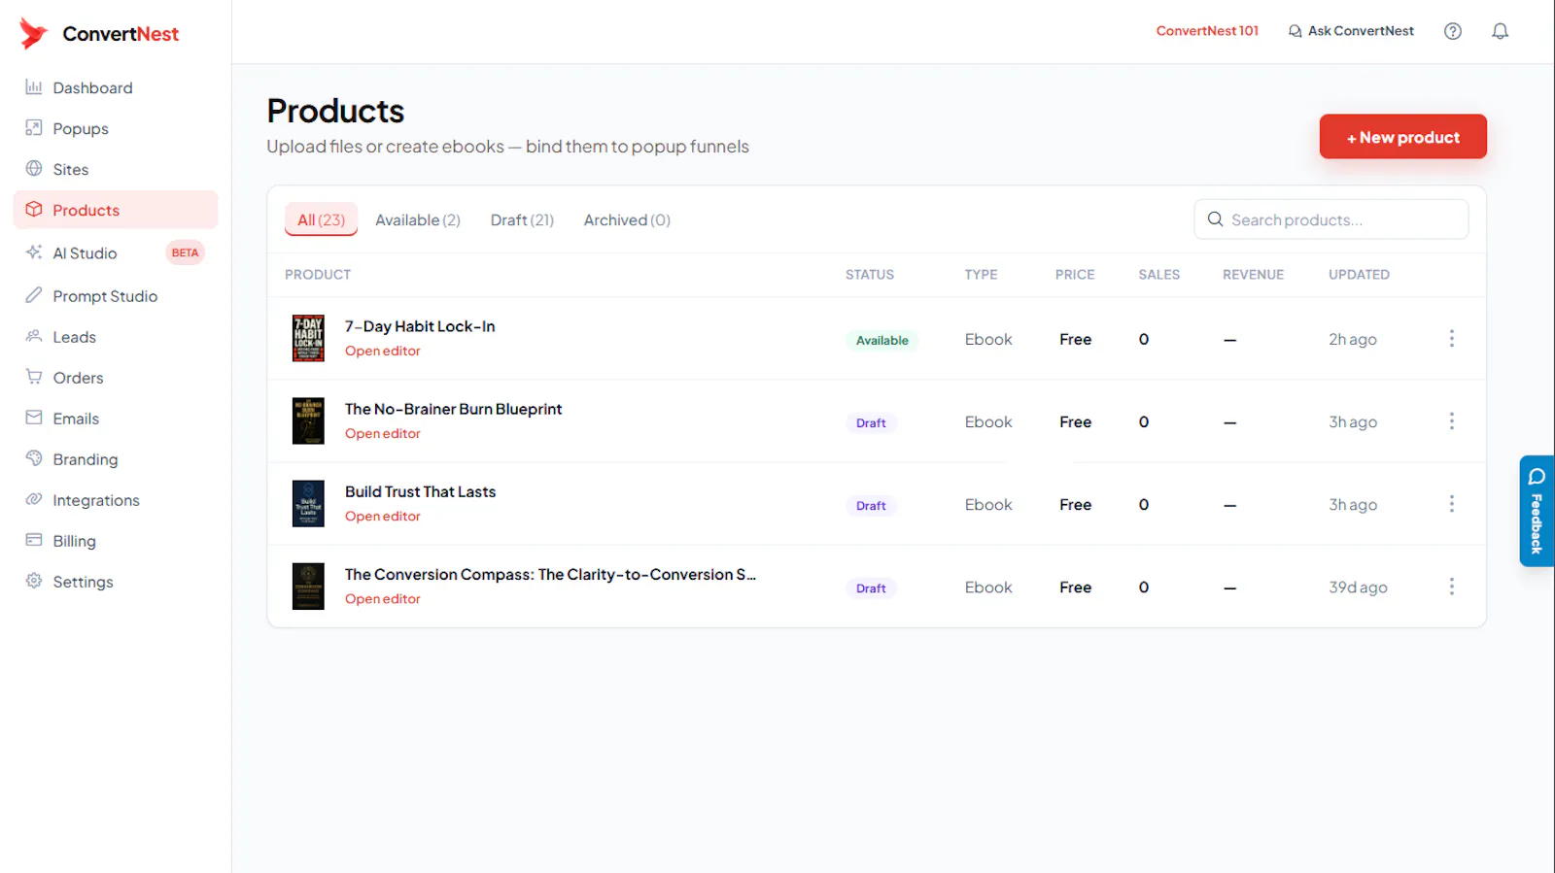Open the ConvertNest 101 link
Viewport: 1555px width, 873px height.
1207,31
